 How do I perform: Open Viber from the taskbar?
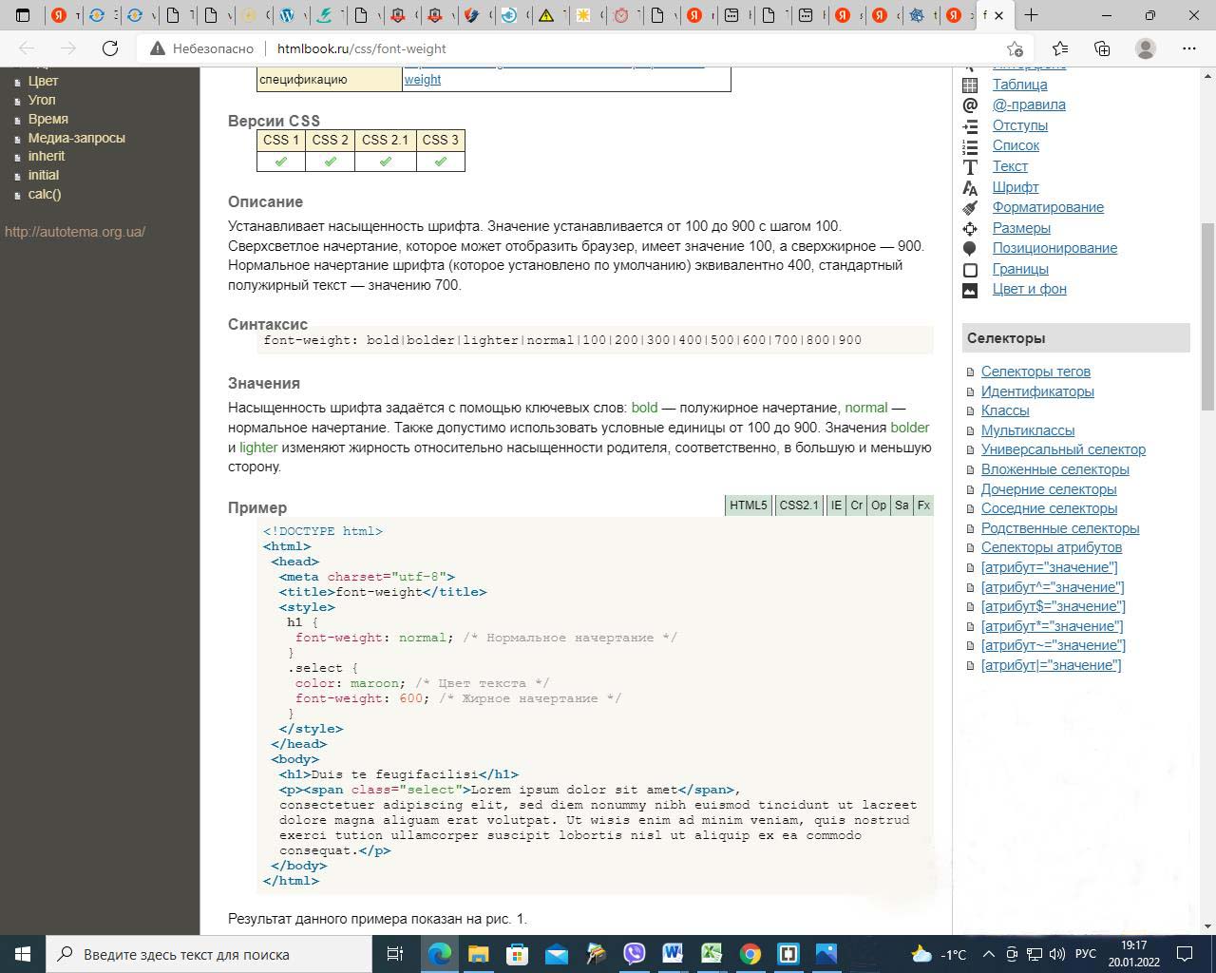[634, 954]
